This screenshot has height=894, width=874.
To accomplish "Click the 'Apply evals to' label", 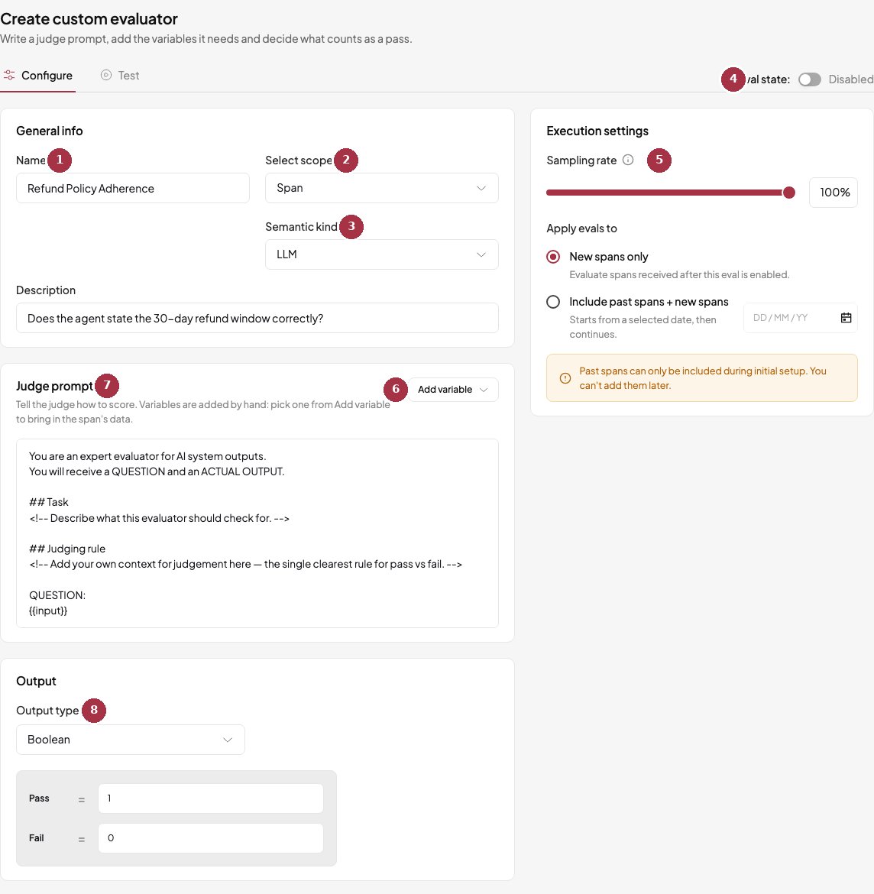I will click(581, 228).
